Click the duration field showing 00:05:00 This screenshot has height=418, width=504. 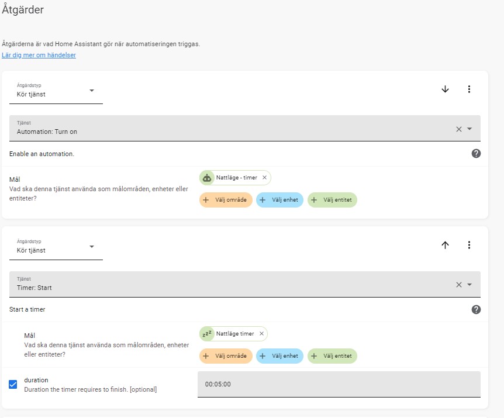coord(339,384)
